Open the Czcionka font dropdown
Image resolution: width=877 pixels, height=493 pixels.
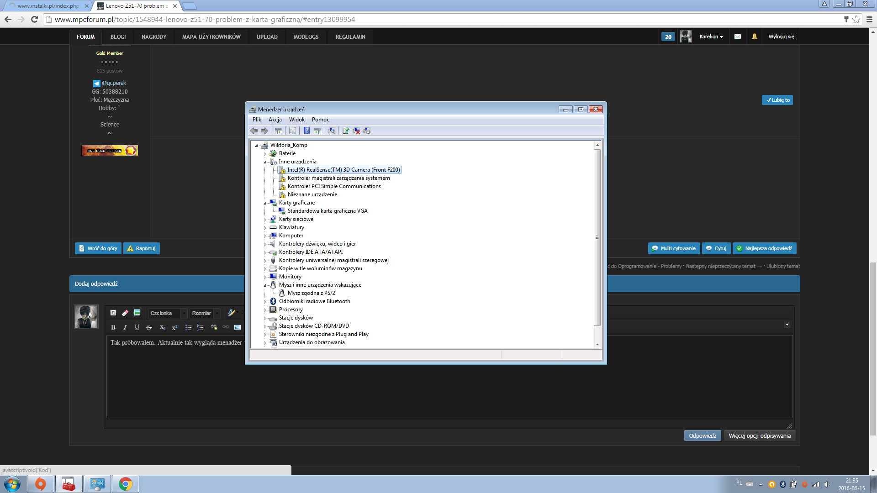168,313
